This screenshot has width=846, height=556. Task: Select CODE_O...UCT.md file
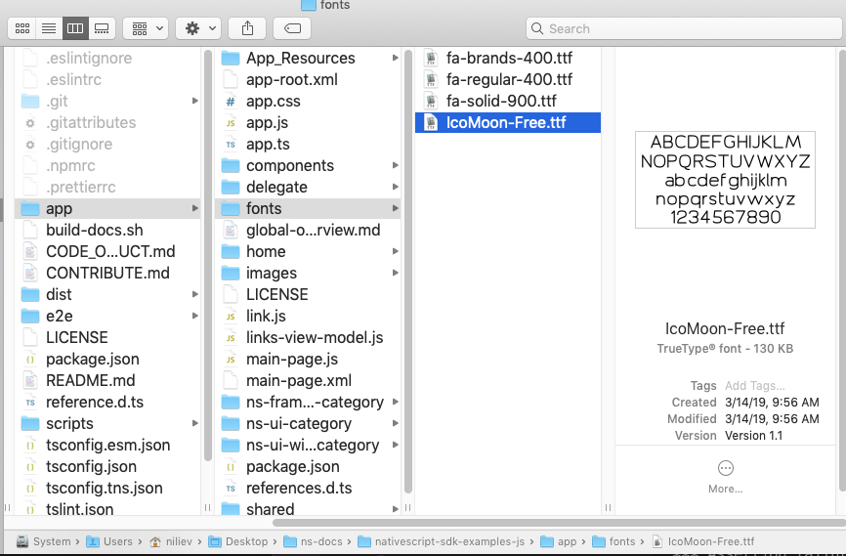pyautogui.click(x=107, y=251)
